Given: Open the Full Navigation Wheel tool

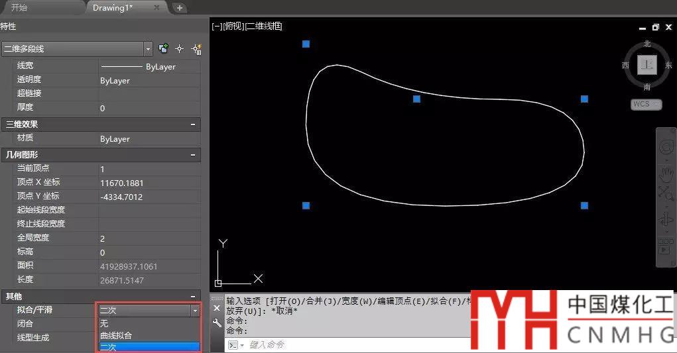Looking at the screenshot, I should pos(665,148).
